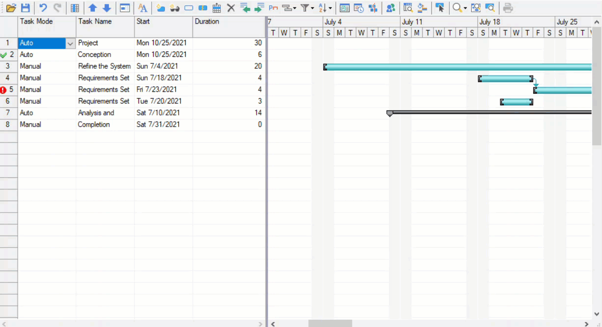Screen dimensions: 602x327
Task: Click the Duration column header
Action: point(228,22)
